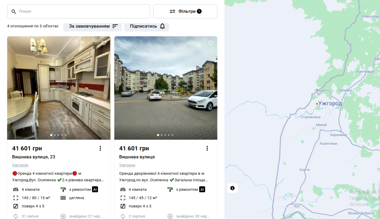This screenshot has height=219, width=380.
Task: Click the rooms icon in the courtyard listing
Action: [x=123, y=189]
